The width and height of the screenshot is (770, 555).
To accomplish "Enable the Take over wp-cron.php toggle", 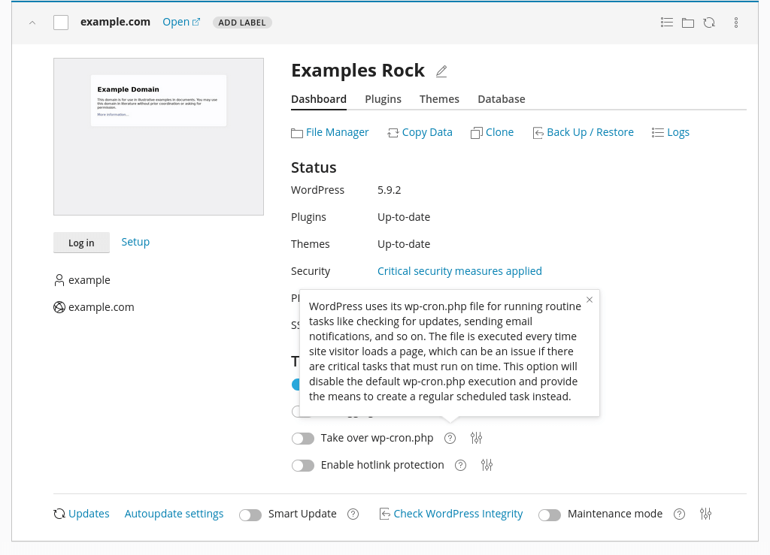I will pos(302,438).
